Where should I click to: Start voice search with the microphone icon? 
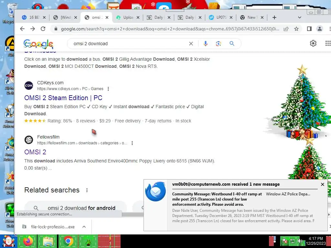[x=205, y=44]
